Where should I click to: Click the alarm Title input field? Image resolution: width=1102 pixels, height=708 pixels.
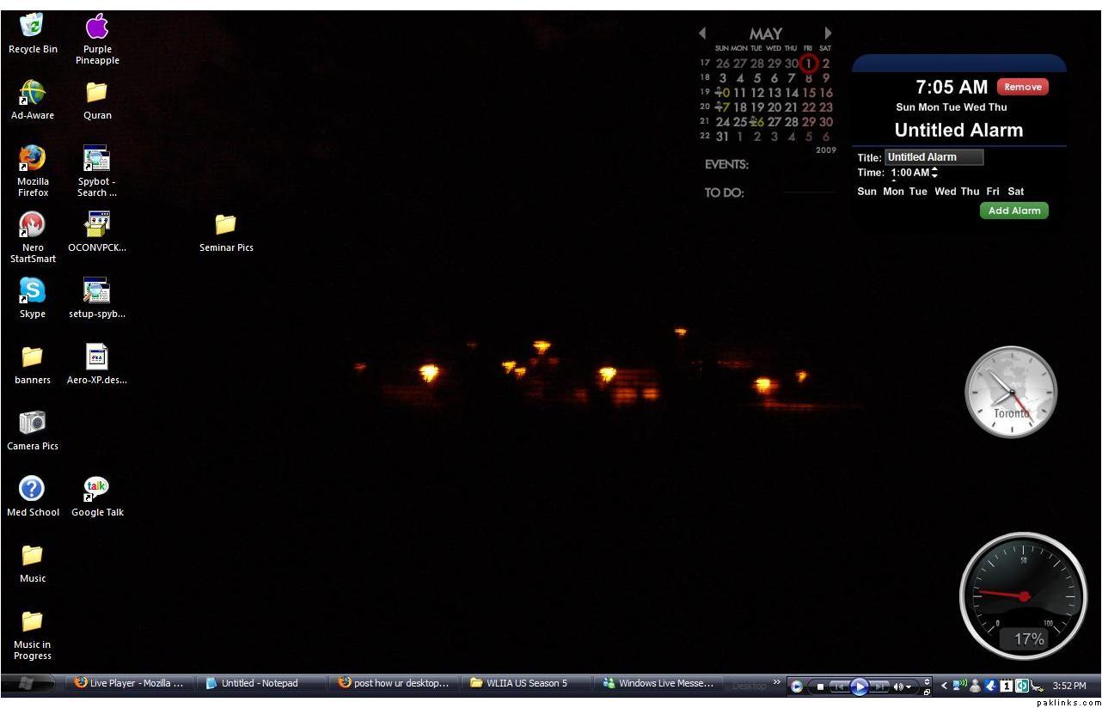click(934, 157)
